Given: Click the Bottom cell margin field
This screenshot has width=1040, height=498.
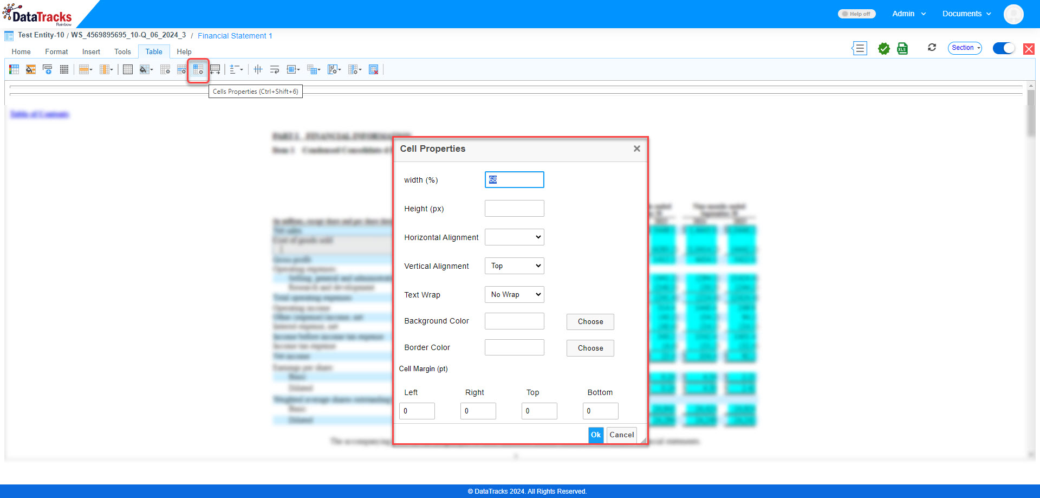Looking at the screenshot, I should (x=601, y=411).
